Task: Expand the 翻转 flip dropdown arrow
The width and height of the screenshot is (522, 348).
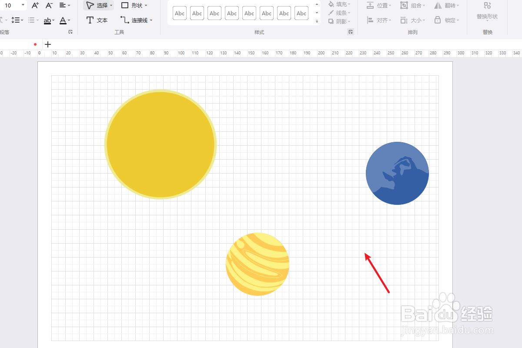Action: tap(458, 6)
